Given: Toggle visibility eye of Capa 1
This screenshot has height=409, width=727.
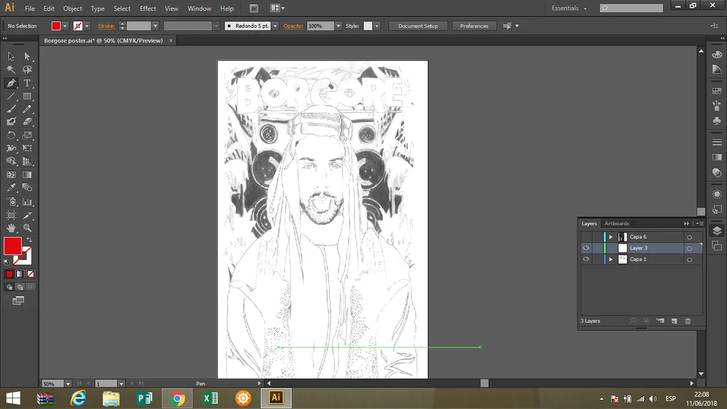Looking at the screenshot, I should 586,260.
